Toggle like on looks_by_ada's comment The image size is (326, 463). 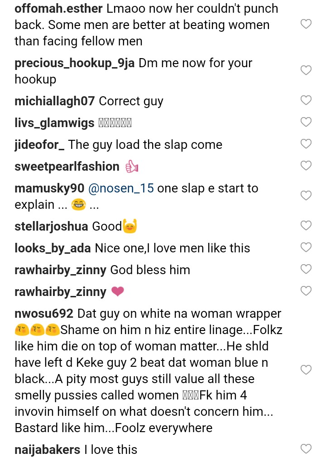pyautogui.click(x=306, y=247)
